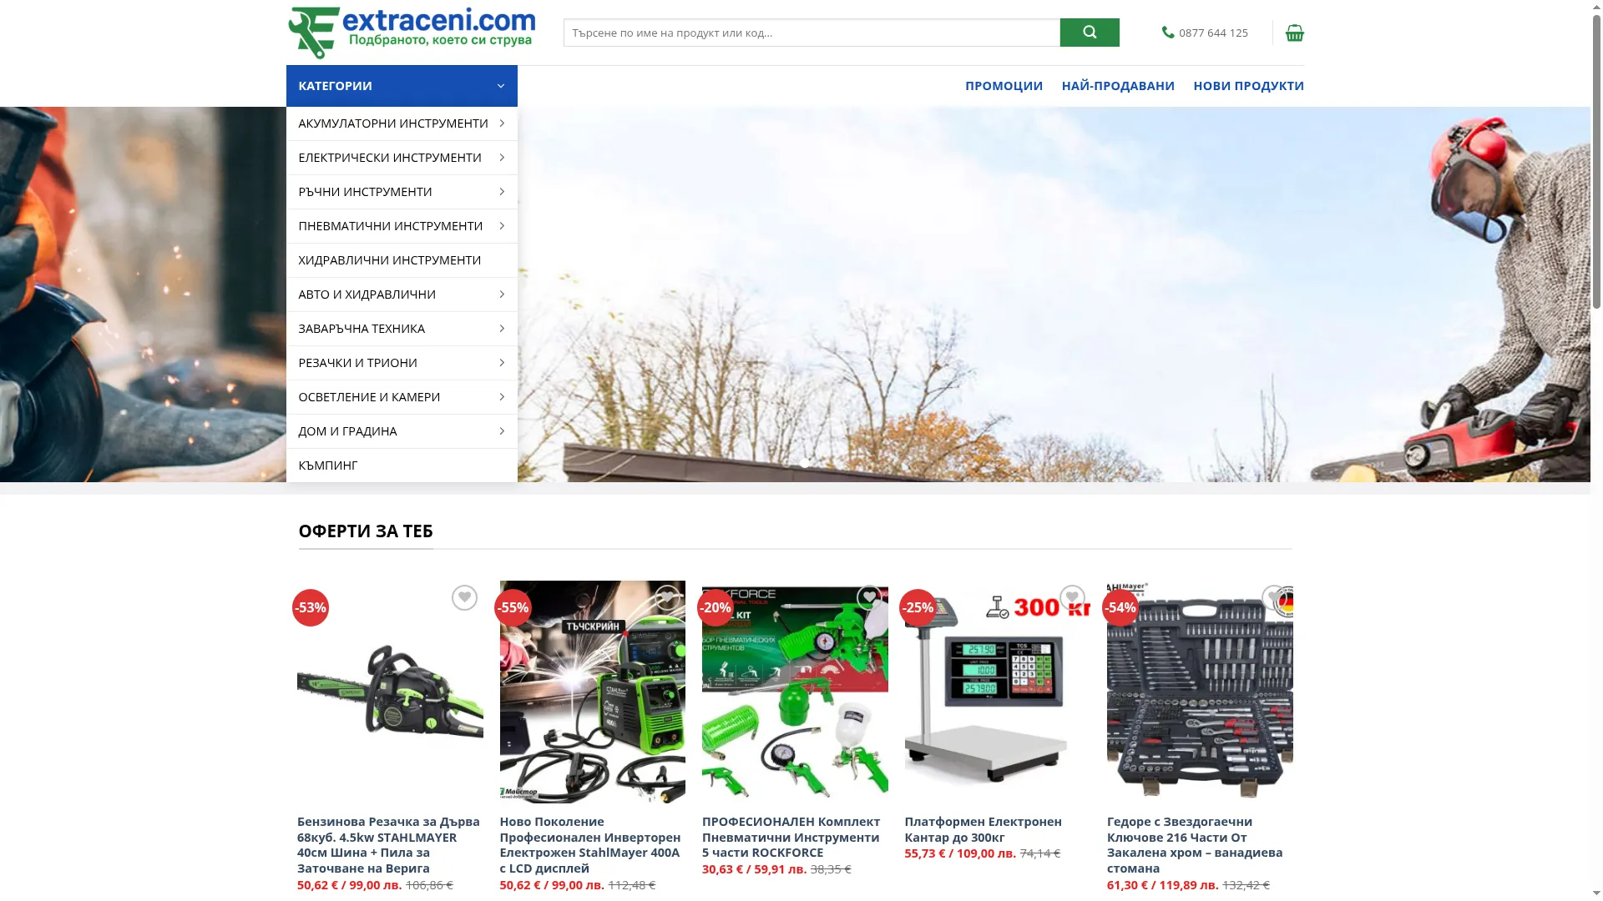
Task: Open the ПРОМОЦИИ menu item
Action: tap(1004, 86)
